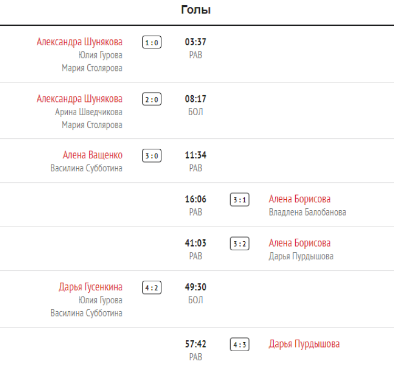Click the Дарья Гусенкина scorer name
The width and height of the screenshot is (394, 368).
click(90, 287)
